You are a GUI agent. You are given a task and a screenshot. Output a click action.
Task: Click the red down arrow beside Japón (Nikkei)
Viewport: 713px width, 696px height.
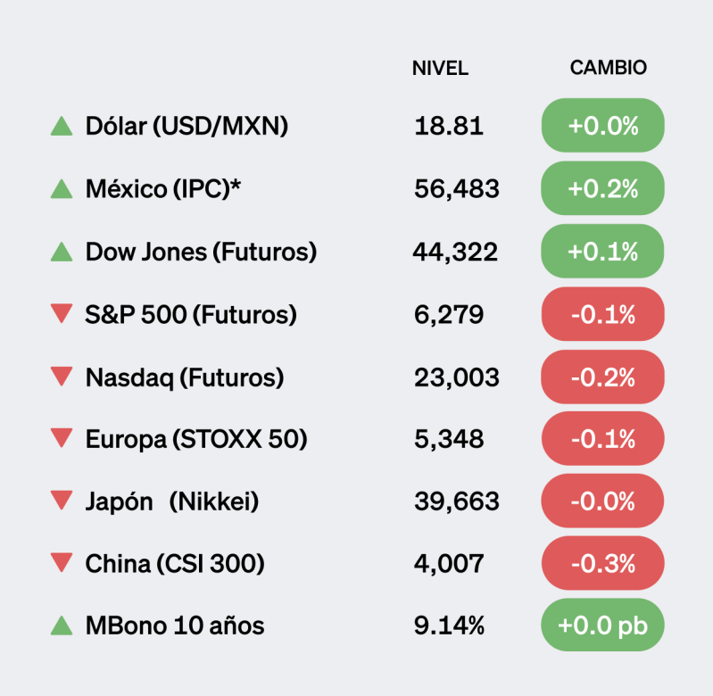pyautogui.click(x=62, y=501)
